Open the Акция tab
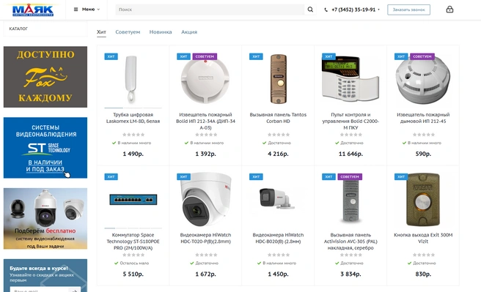 click(189, 31)
